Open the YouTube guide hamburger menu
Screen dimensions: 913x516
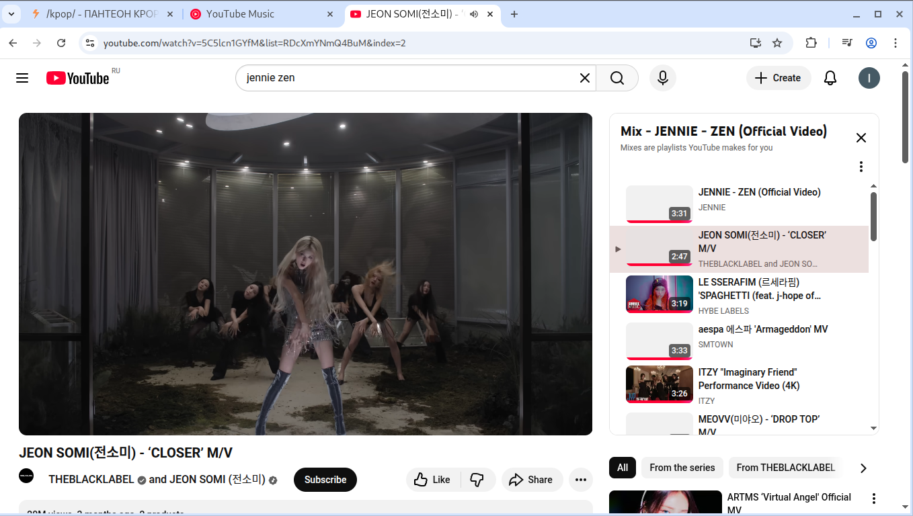click(x=22, y=78)
